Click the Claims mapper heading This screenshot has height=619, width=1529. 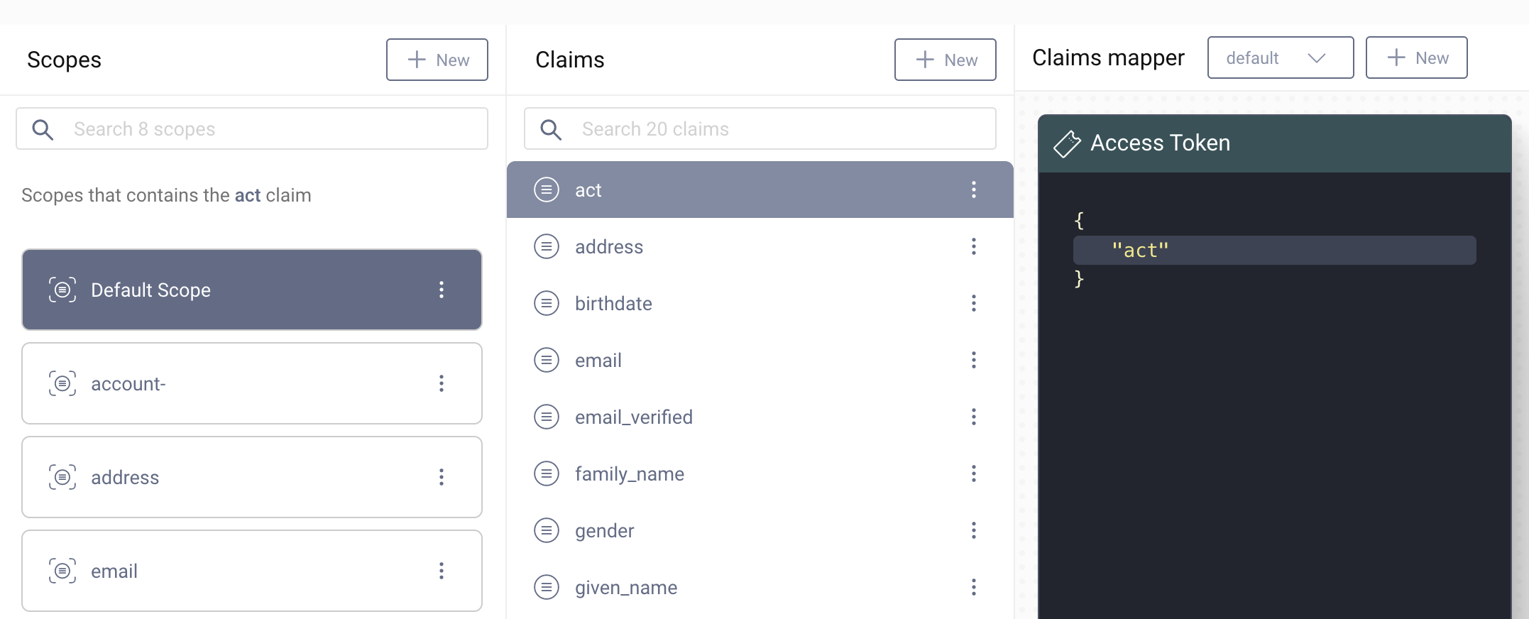click(1108, 57)
